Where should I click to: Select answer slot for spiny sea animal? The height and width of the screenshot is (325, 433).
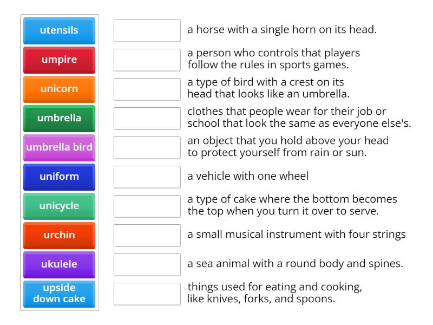click(147, 264)
